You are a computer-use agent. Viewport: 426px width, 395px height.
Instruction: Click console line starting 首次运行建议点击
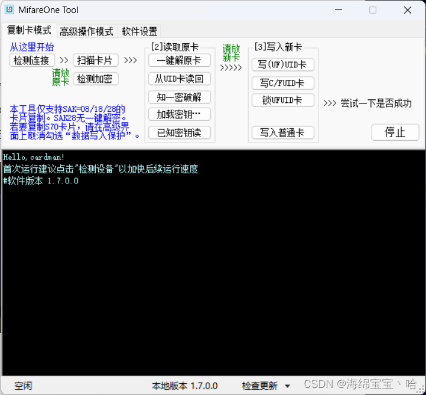click(100, 169)
